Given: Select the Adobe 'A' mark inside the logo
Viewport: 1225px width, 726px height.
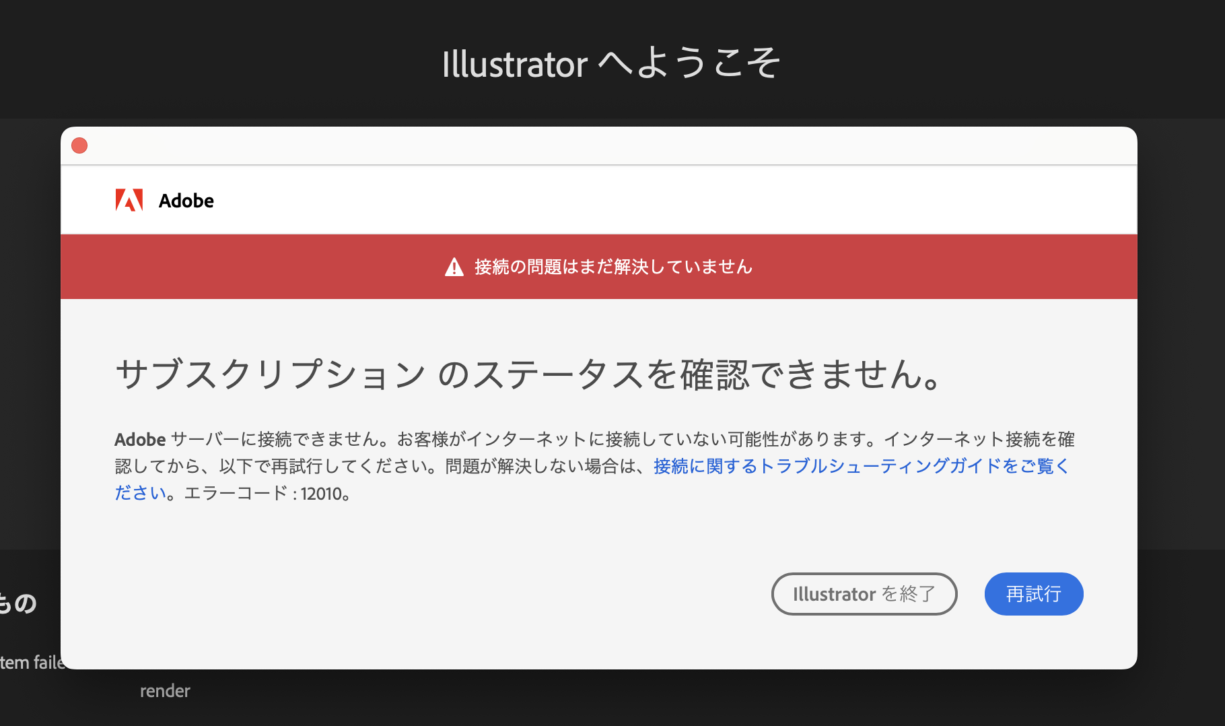Looking at the screenshot, I should (131, 199).
